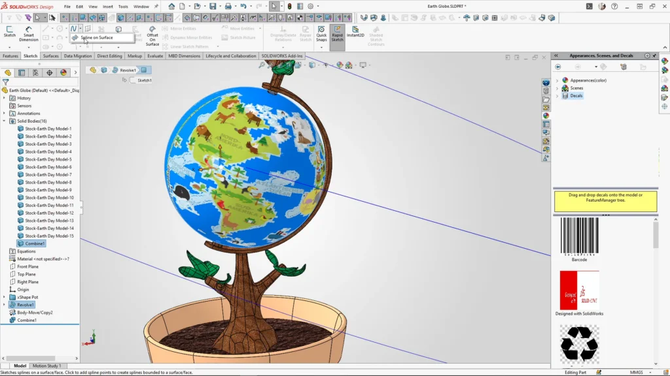The height and width of the screenshot is (376, 670).
Task: Click the Print icon in the top toolbar
Action: coord(228,7)
